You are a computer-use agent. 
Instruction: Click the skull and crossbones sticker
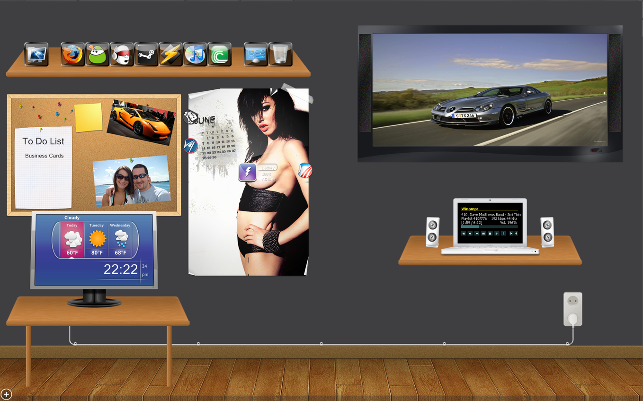pos(190,117)
